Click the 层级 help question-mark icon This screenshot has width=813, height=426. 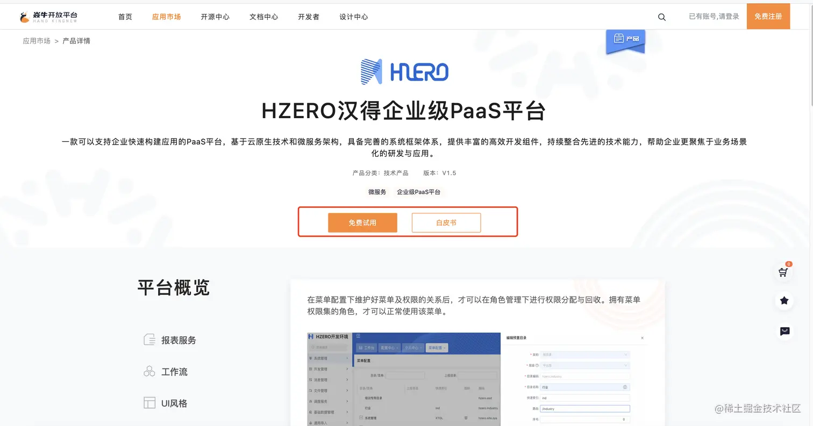click(537, 365)
